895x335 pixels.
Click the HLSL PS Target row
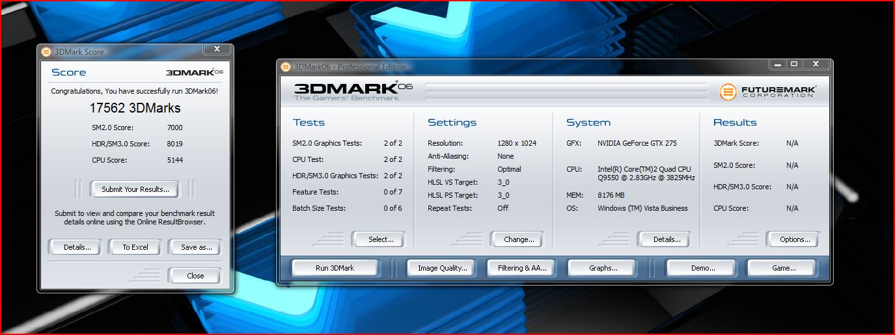click(469, 195)
